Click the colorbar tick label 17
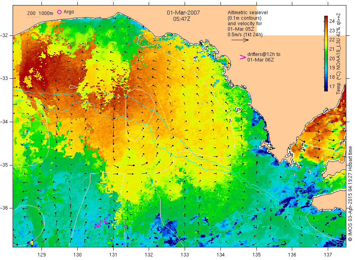This screenshot has height=260, width=355. click(x=332, y=87)
